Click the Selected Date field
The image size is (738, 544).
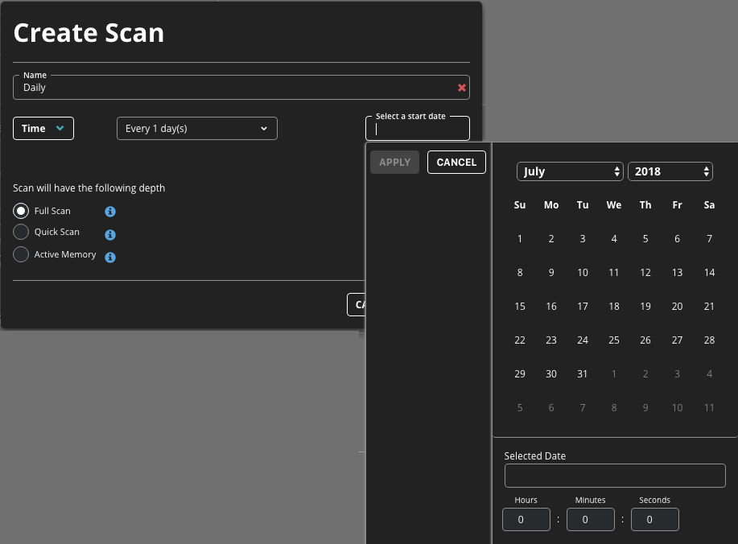click(615, 476)
